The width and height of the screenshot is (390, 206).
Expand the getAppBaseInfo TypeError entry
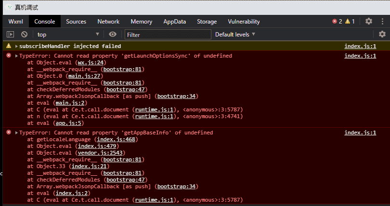click(16, 133)
